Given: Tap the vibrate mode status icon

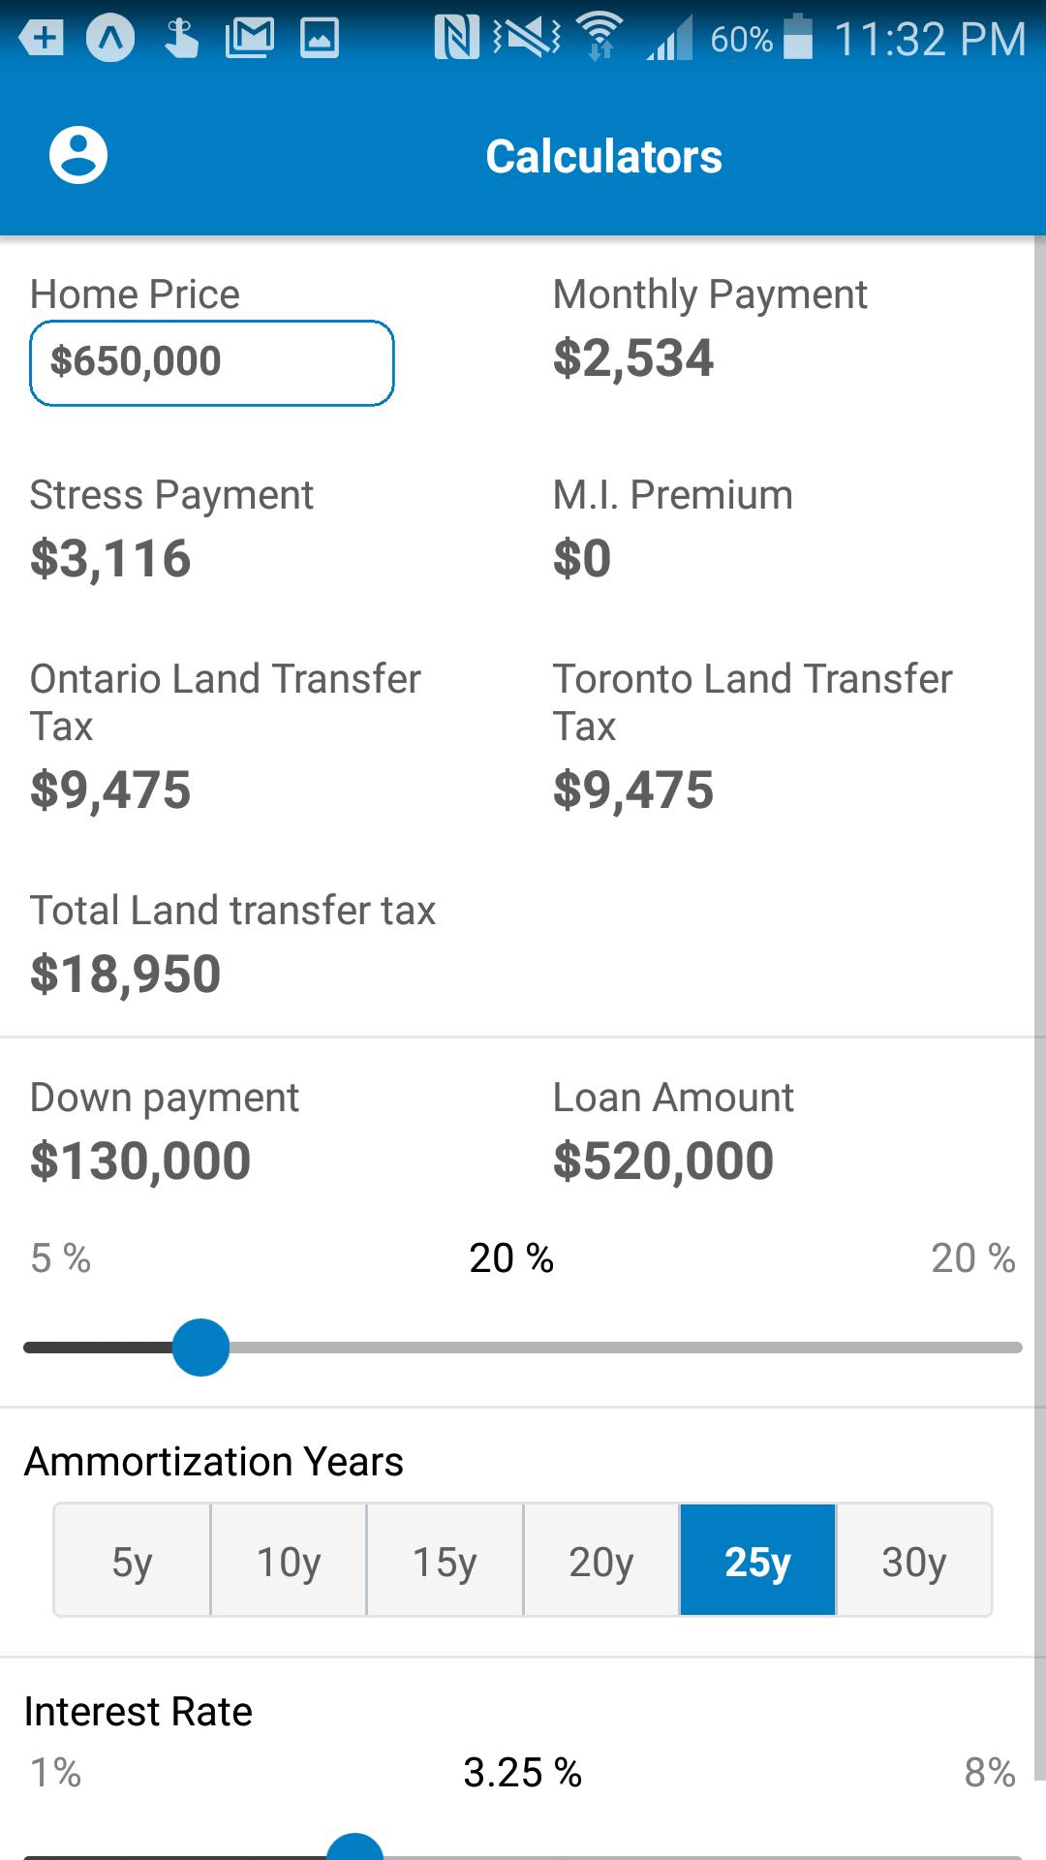Looking at the screenshot, I should 526,39.
